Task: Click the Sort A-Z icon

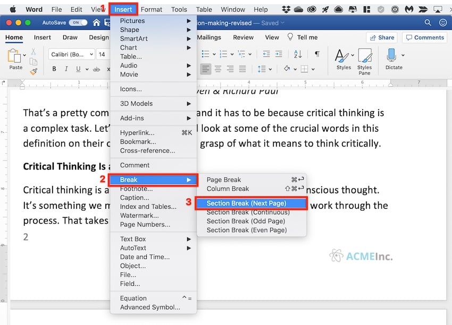Action: (x=298, y=54)
